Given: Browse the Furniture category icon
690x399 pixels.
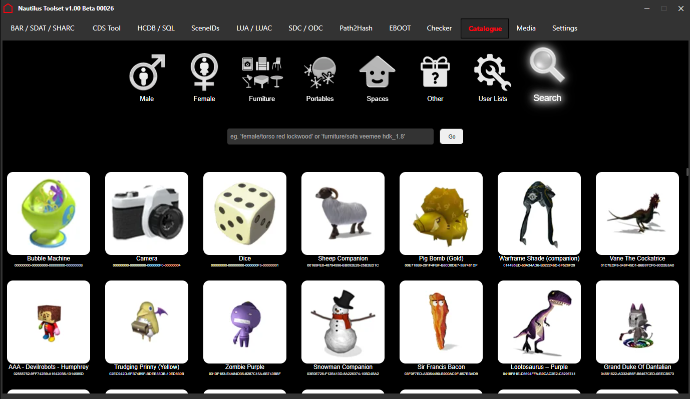Looking at the screenshot, I should click(262, 72).
